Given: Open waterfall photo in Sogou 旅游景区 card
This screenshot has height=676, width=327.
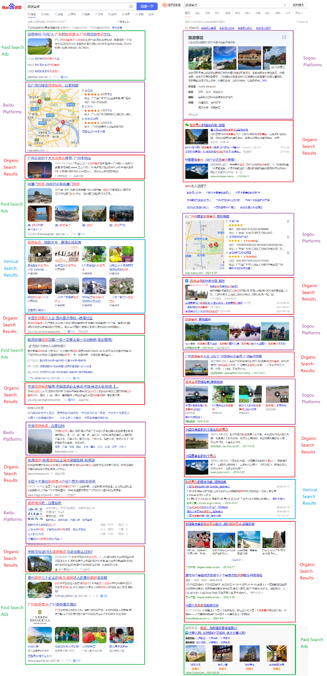Looking at the screenshot, I should point(200,58).
